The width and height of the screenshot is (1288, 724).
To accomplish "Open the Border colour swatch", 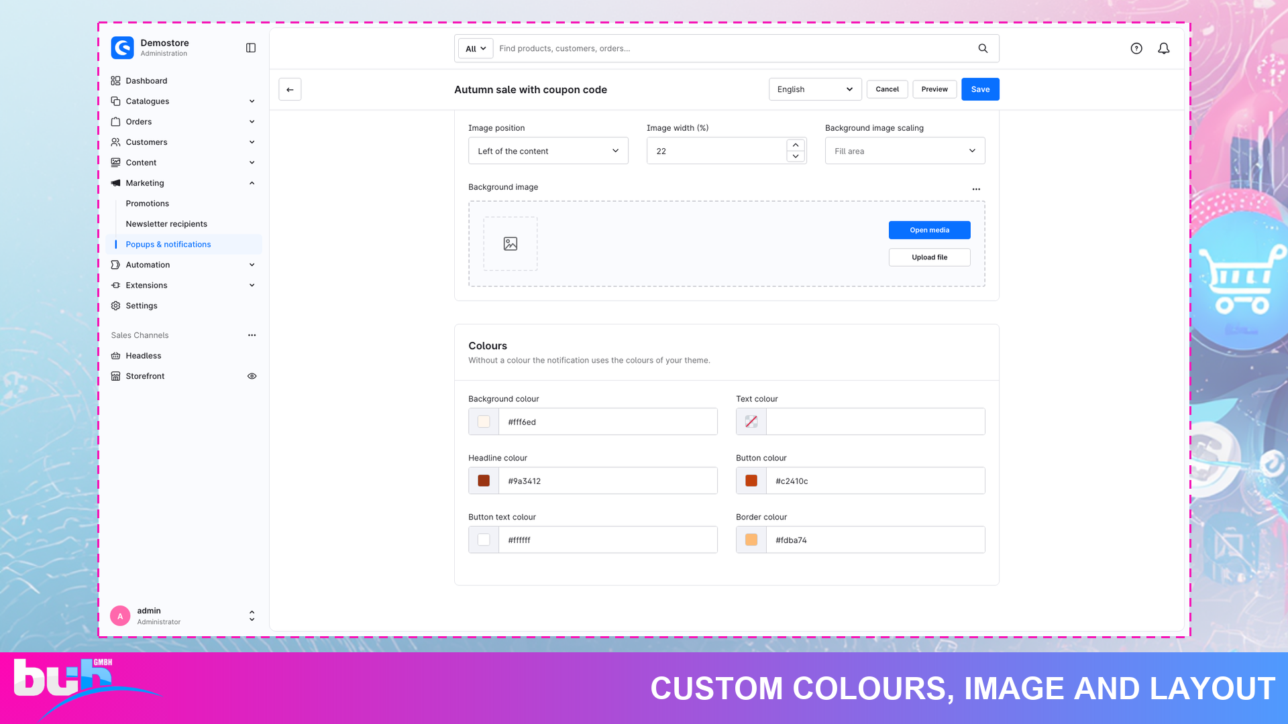I will (x=751, y=540).
